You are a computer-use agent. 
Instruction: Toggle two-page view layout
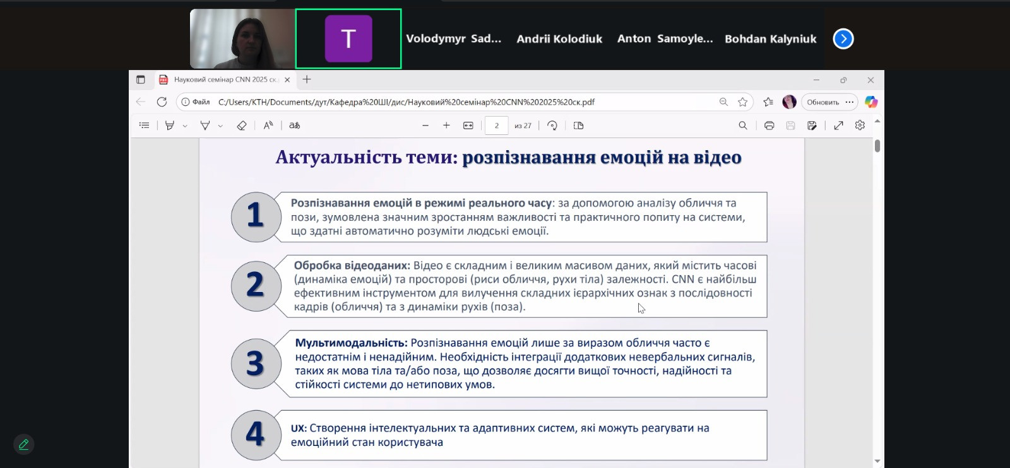(x=578, y=126)
